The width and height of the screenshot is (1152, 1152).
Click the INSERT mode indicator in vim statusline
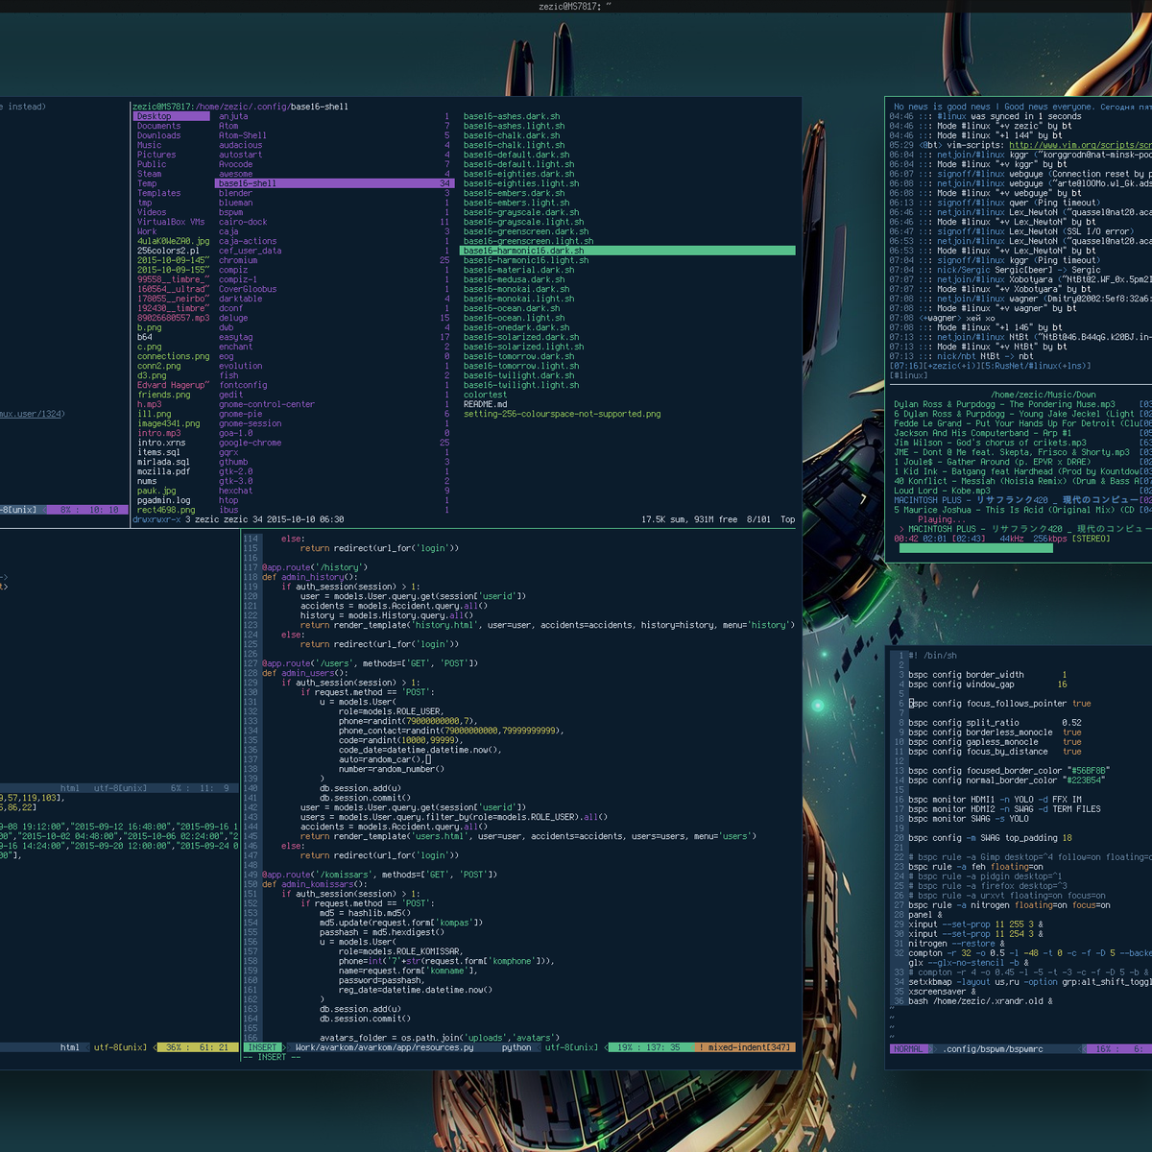[262, 1047]
